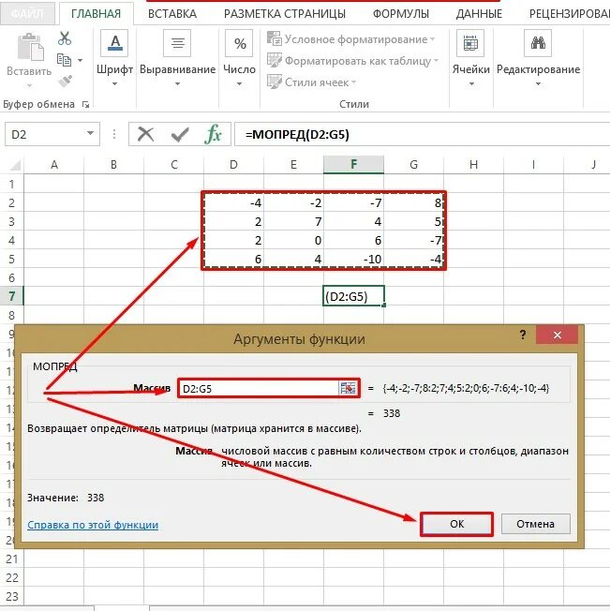Click the select-all corner of the sheet
The width and height of the screenshot is (610, 611).
click(15, 165)
